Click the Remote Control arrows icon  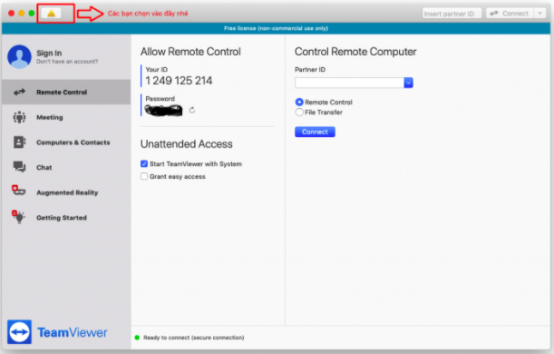[19, 93]
